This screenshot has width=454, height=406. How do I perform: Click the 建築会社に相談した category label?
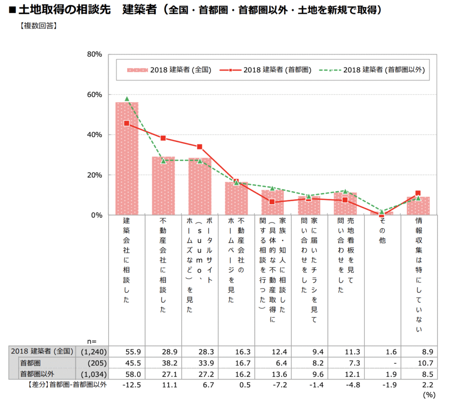(x=126, y=260)
